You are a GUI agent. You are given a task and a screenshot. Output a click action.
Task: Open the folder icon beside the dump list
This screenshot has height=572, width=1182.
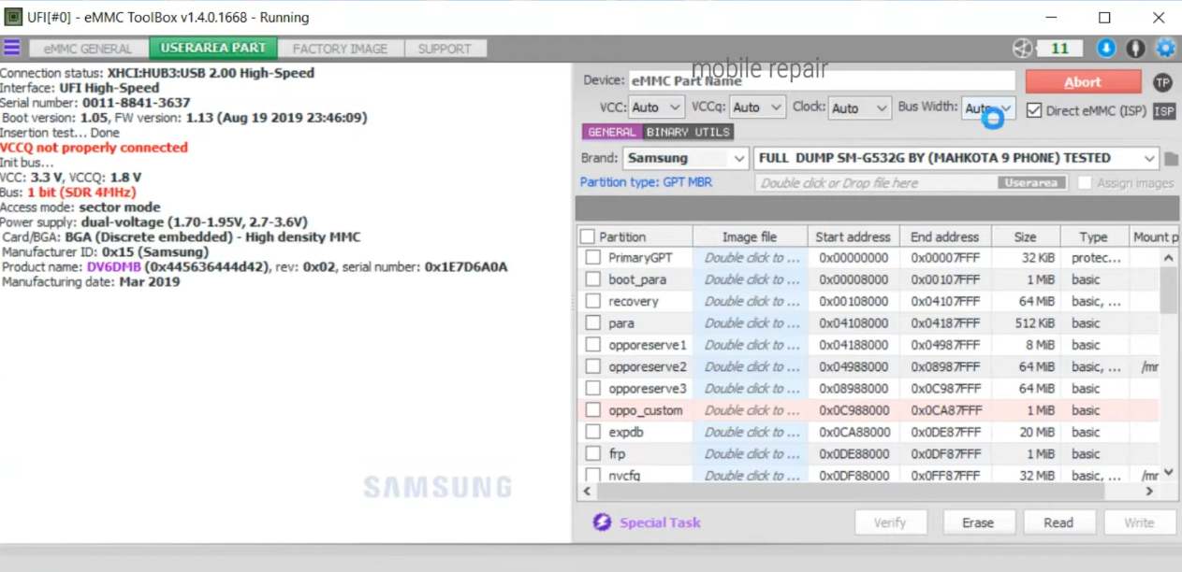click(1171, 159)
